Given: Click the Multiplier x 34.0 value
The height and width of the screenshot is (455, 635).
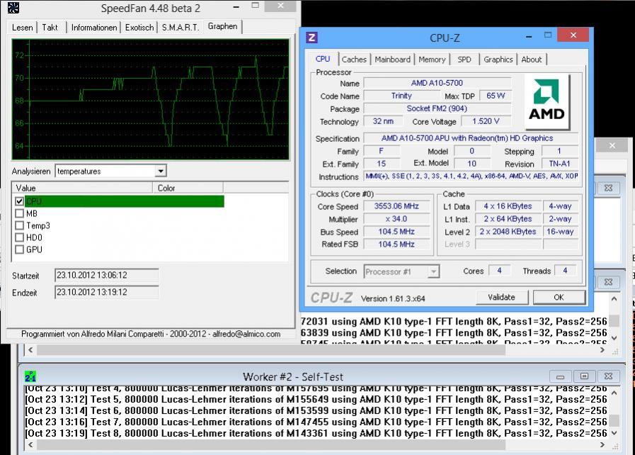Looking at the screenshot, I should pos(396,219).
